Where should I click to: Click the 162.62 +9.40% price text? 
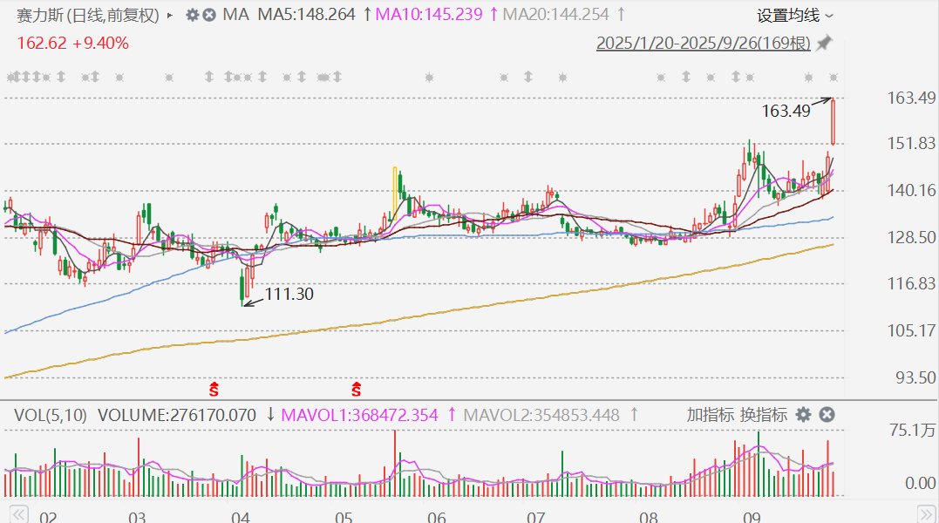72,43
